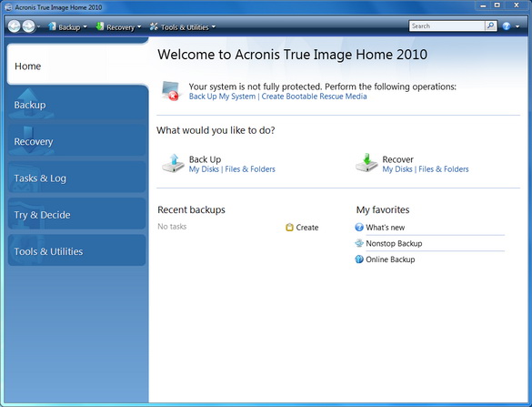
Task: Open Online Backup favorite
Action: coord(390,259)
